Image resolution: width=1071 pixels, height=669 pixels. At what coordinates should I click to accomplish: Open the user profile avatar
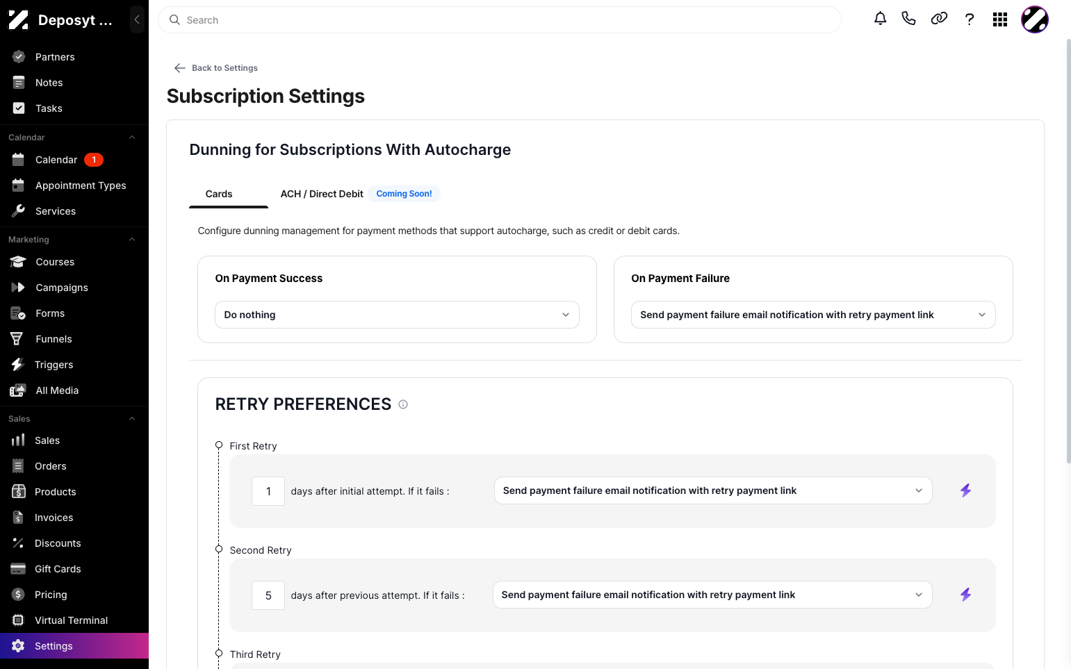pos(1034,19)
